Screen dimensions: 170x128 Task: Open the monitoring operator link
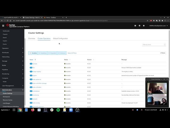pyautogui.click(x=36, y=95)
